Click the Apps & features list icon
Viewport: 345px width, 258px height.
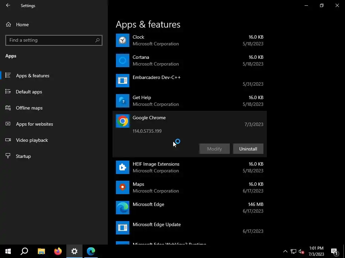pos(8,75)
